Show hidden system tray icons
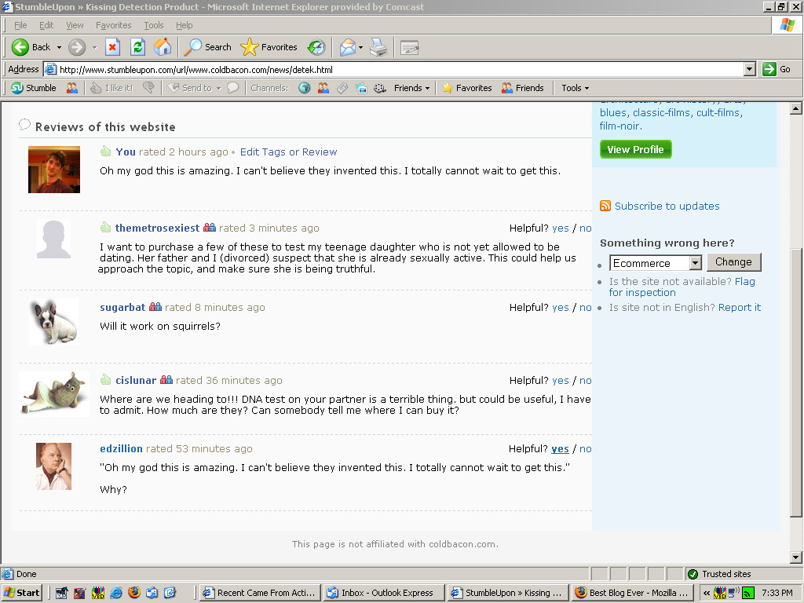Screen dimensions: 804x603 pyautogui.click(x=707, y=594)
